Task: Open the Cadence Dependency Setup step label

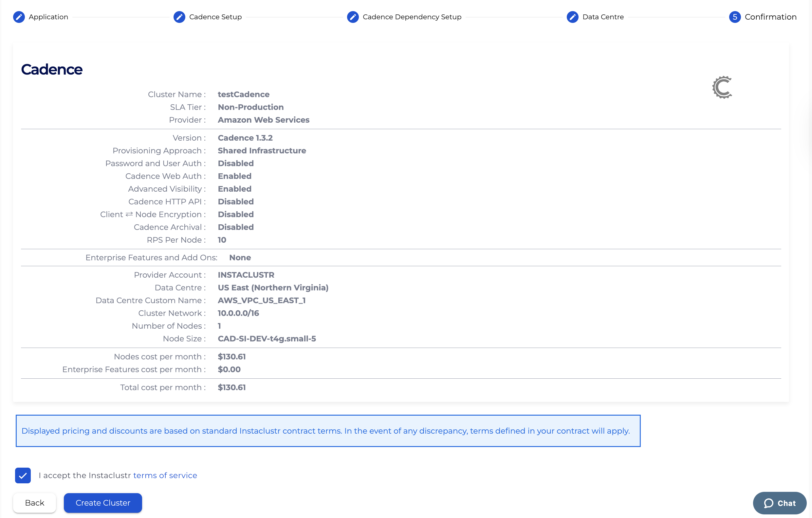Action: [x=412, y=17]
